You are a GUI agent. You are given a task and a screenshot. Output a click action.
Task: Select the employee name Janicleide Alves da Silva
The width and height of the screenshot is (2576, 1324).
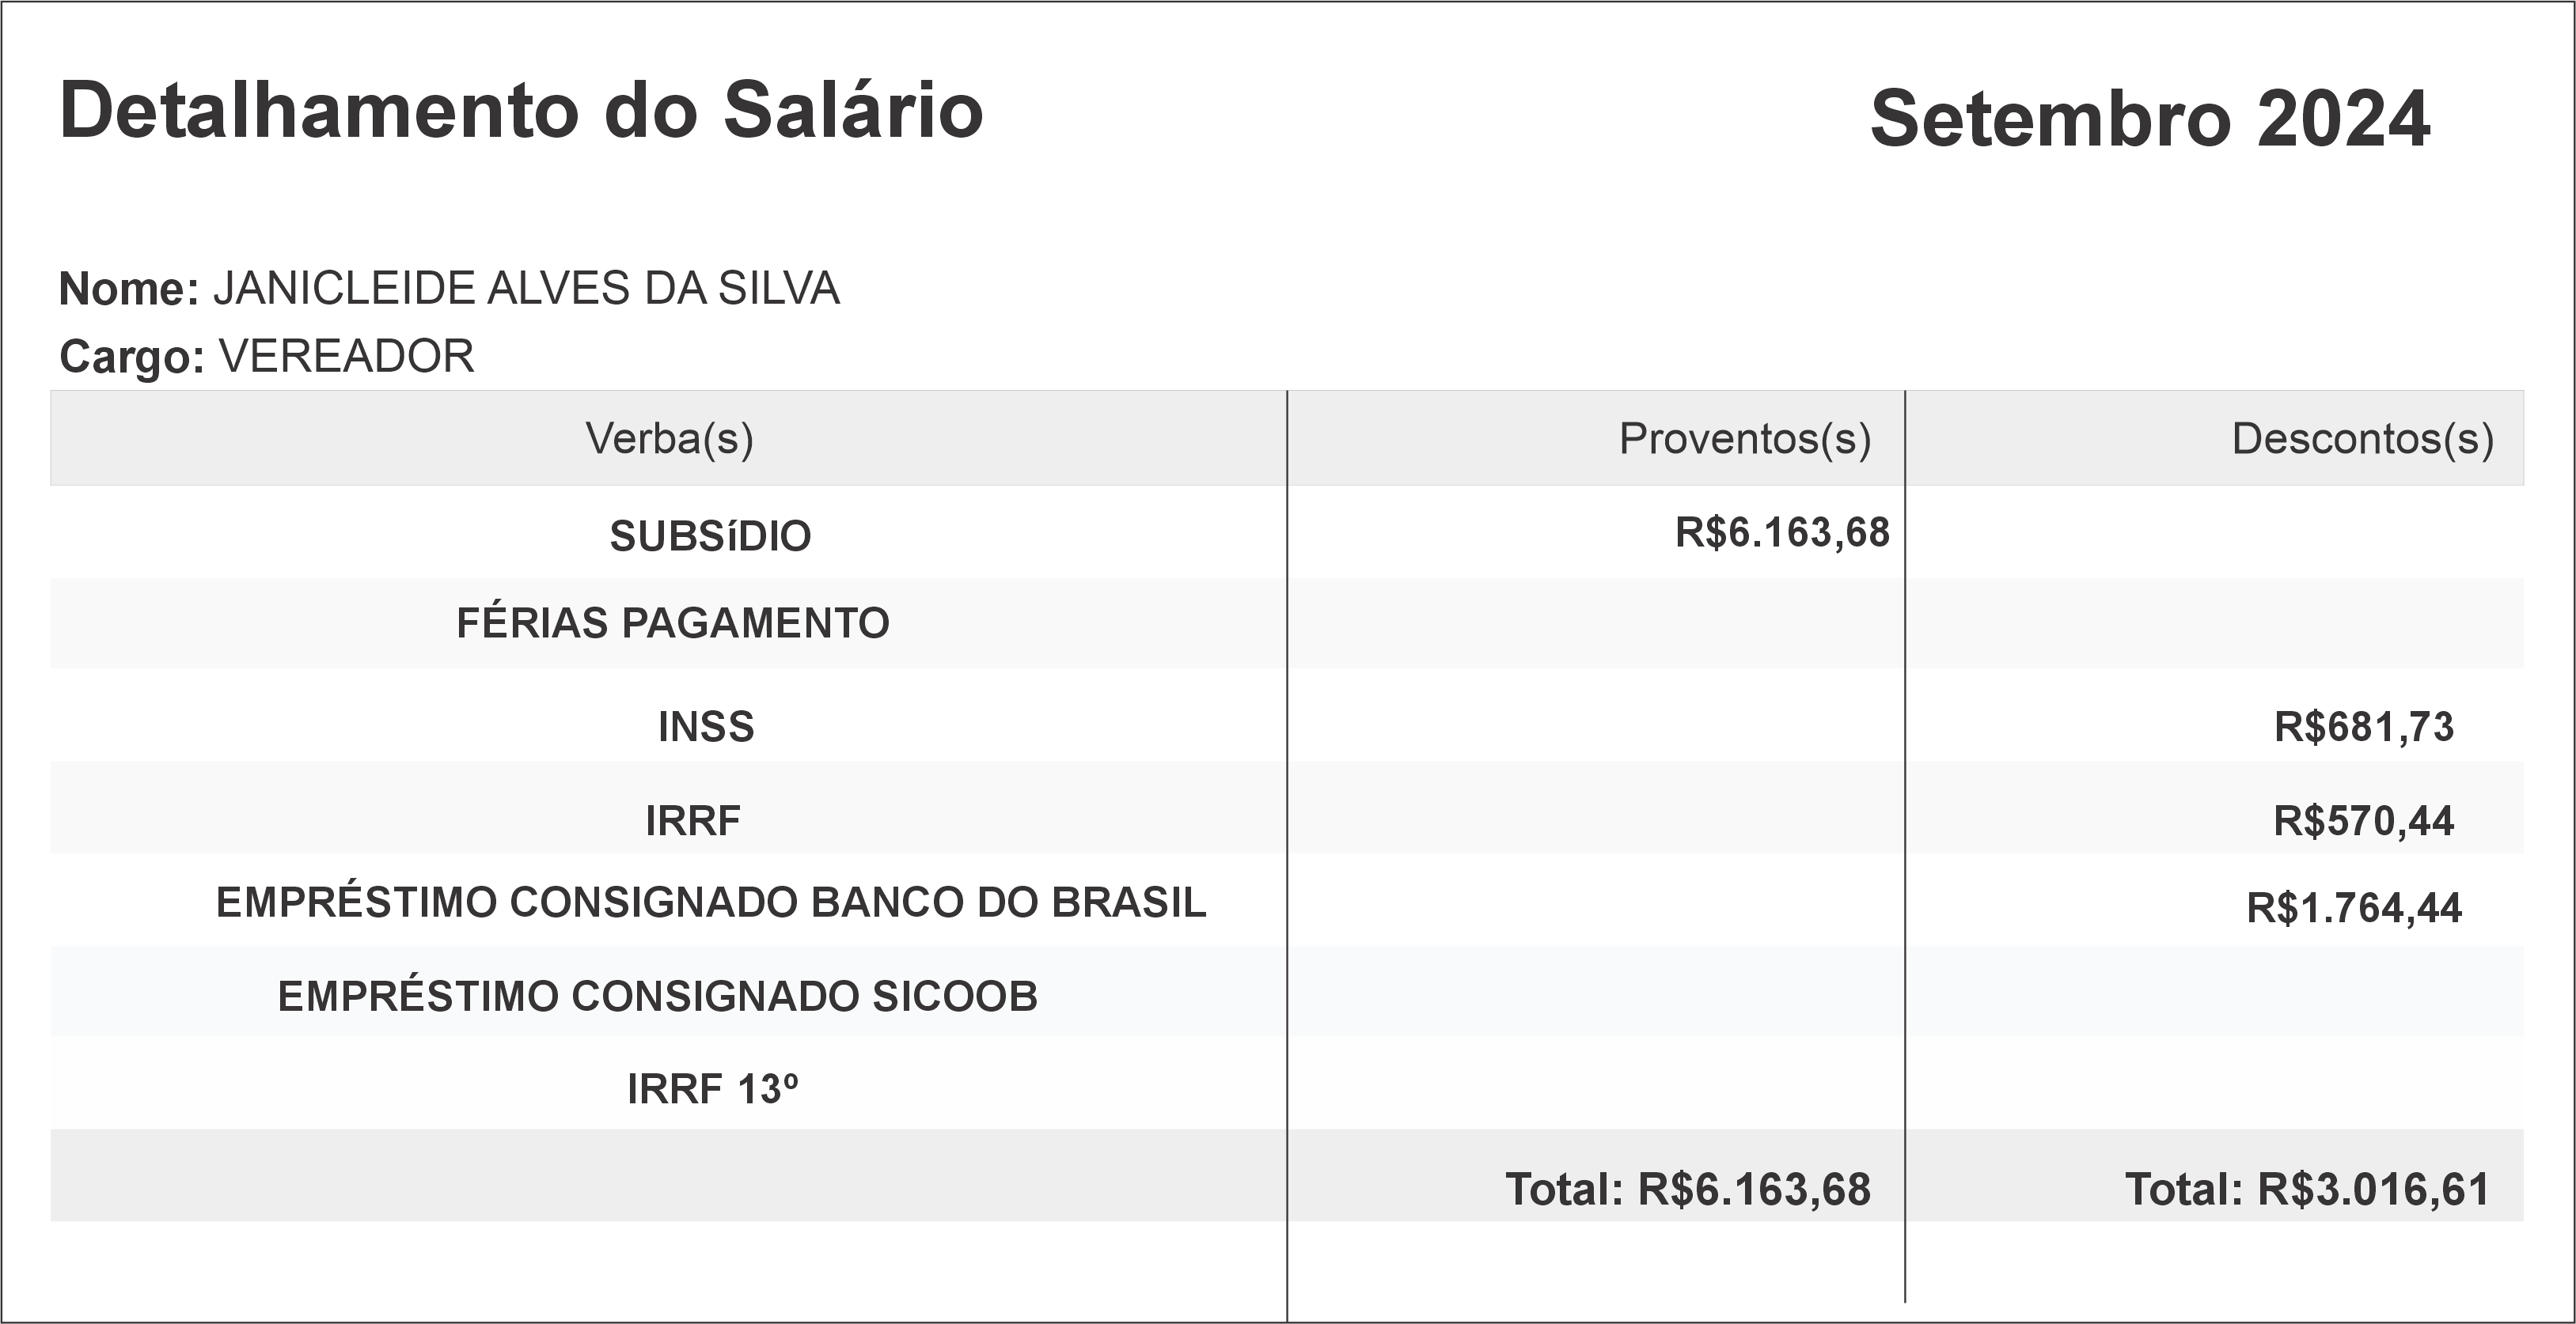pyautogui.click(x=526, y=289)
